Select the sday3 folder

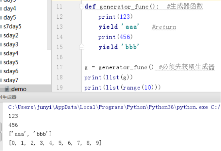pos(11,45)
